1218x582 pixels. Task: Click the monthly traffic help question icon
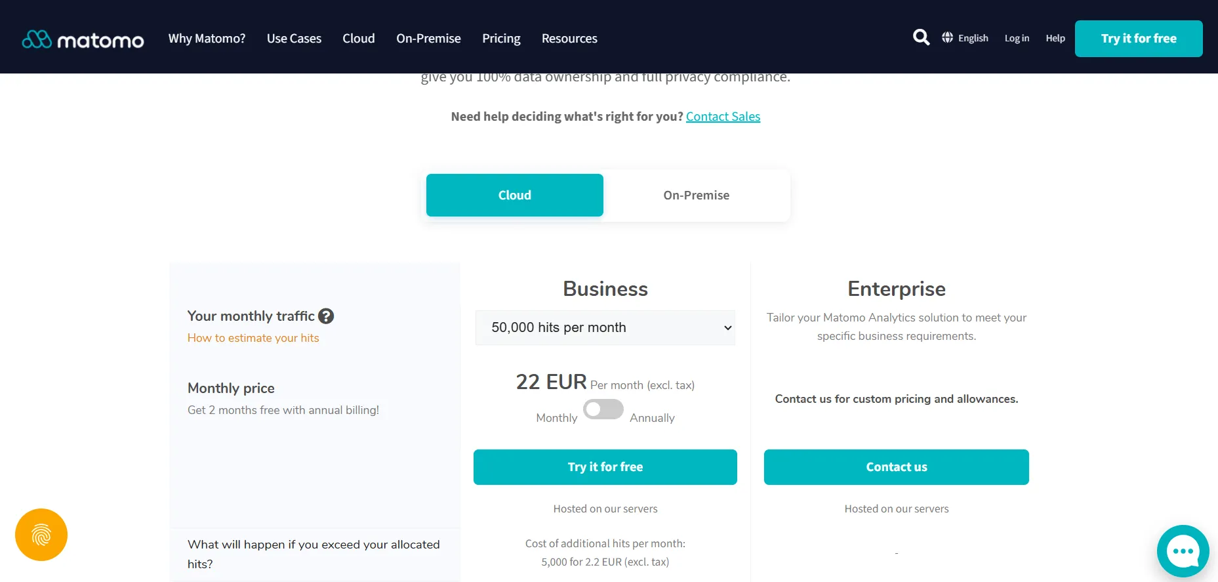pyautogui.click(x=326, y=316)
